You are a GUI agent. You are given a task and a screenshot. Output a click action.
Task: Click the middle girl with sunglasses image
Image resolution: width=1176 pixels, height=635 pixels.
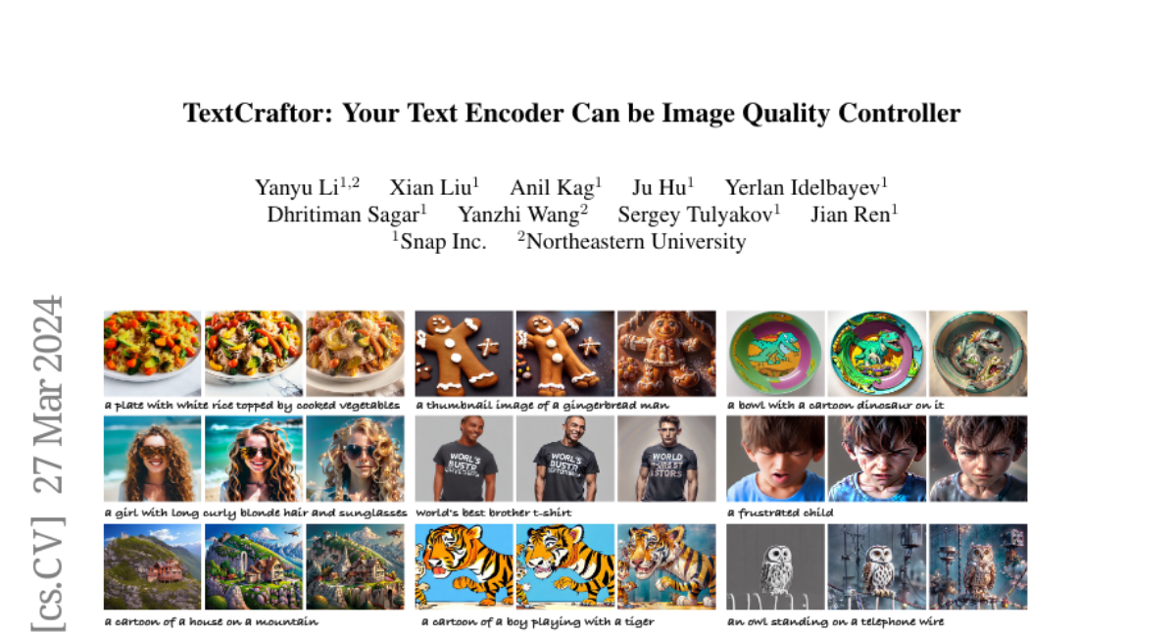(253, 459)
